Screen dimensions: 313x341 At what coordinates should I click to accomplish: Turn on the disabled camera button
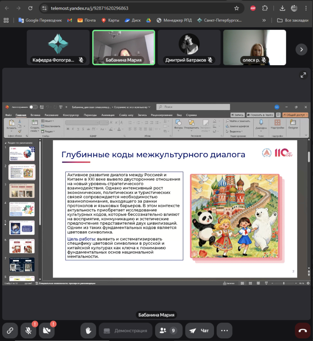click(47, 331)
